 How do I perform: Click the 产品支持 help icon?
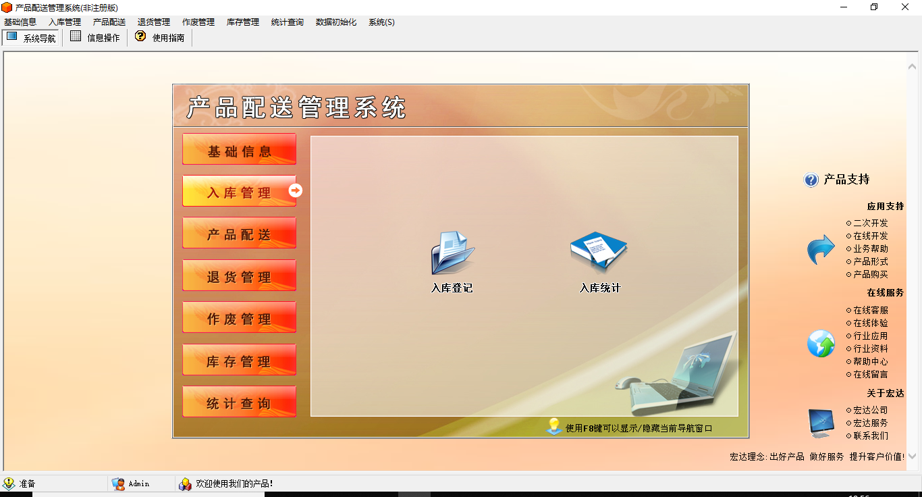coord(811,180)
